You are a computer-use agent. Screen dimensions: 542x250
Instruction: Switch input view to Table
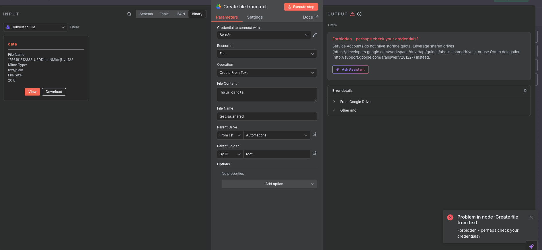(x=164, y=14)
